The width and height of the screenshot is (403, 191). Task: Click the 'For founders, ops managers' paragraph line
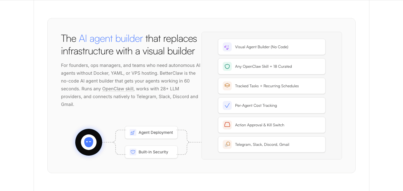131,66
